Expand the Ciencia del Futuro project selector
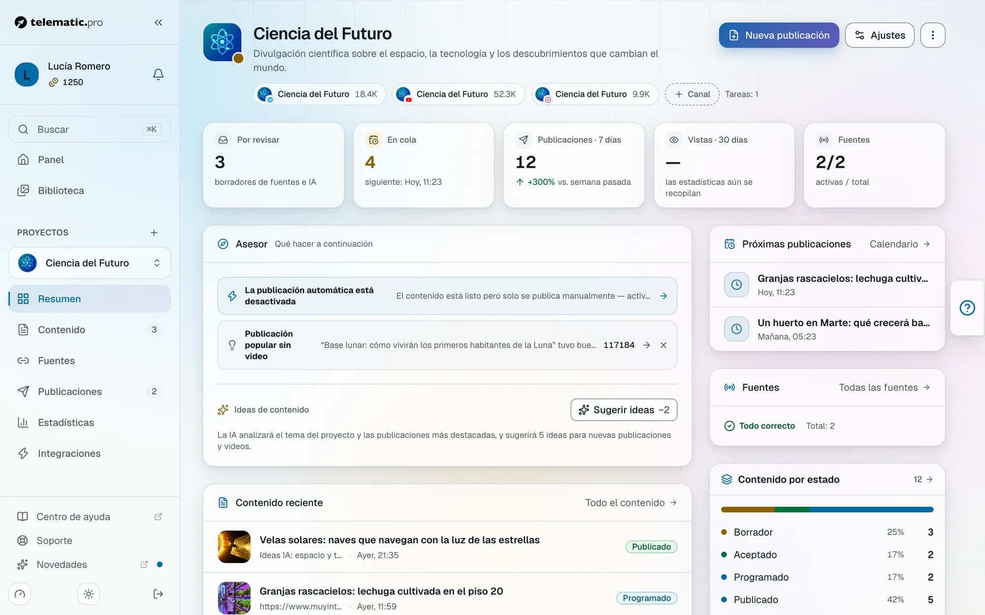Screen dimensions: 985x615 [x=90, y=263]
